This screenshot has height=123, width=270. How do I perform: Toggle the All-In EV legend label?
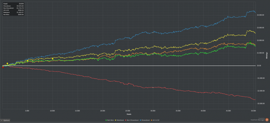[x=156, y=120]
